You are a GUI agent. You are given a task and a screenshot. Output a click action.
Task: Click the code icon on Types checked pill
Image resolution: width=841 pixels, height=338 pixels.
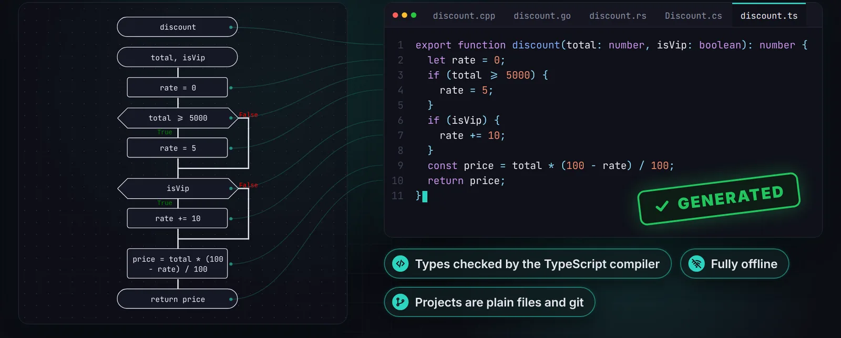click(401, 263)
